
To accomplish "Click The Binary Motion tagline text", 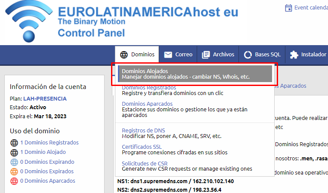I will click(x=92, y=21).
